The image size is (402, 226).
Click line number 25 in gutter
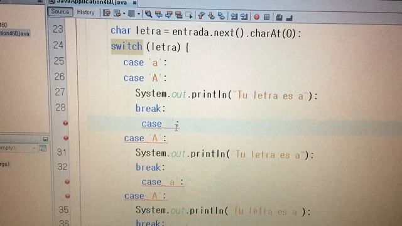coord(58,61)
